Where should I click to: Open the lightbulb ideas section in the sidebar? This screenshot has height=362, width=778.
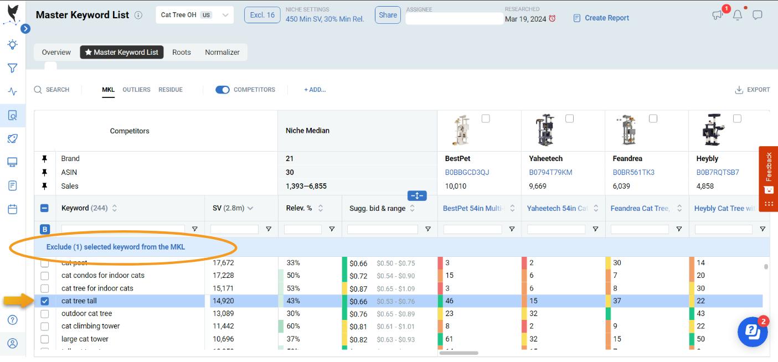click(12, 45)
